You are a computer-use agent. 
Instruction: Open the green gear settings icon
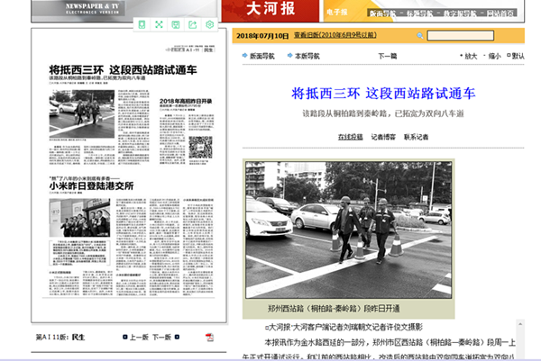coord(210,24)
